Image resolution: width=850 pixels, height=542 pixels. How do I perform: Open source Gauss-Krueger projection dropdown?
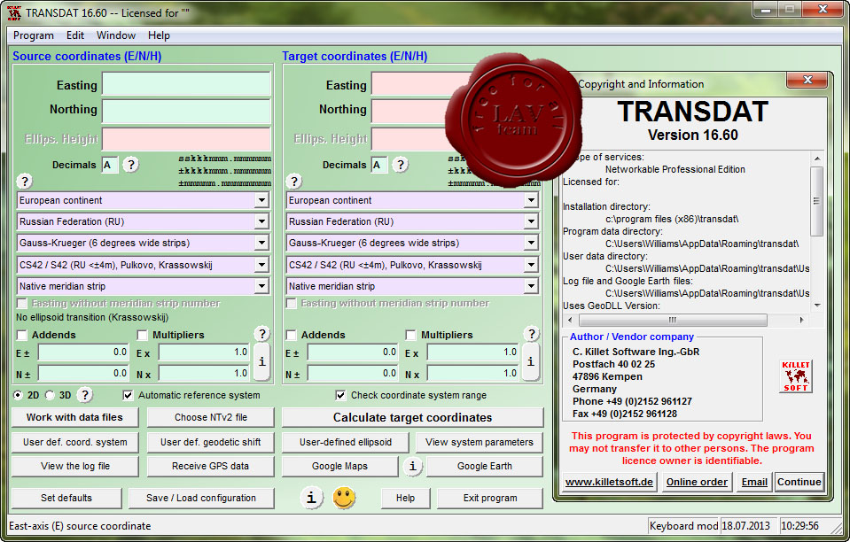tap(261, 244)
